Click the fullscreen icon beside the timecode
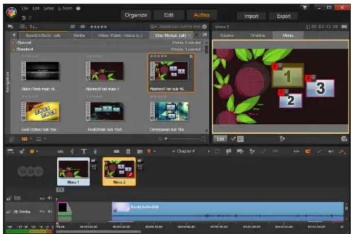The image size is (351, 234). (344, 26)
